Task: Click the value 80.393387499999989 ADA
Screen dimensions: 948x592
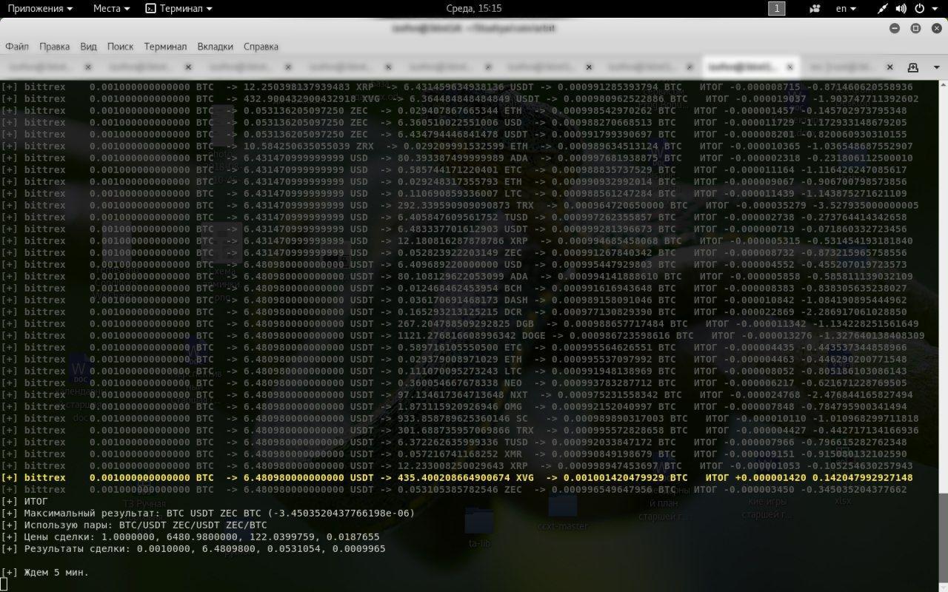Action: tap(463, 158)
